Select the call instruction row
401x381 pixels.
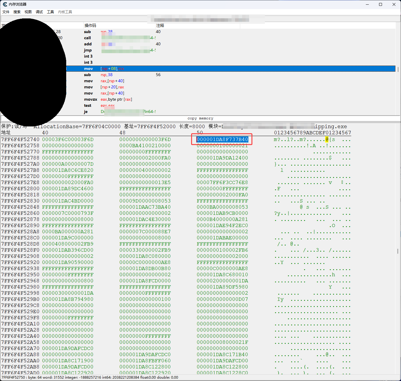pyautogui.click(x=198, y=38)
